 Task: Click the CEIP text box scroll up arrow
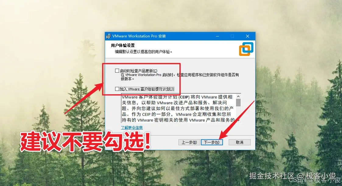tap(238, 96)
